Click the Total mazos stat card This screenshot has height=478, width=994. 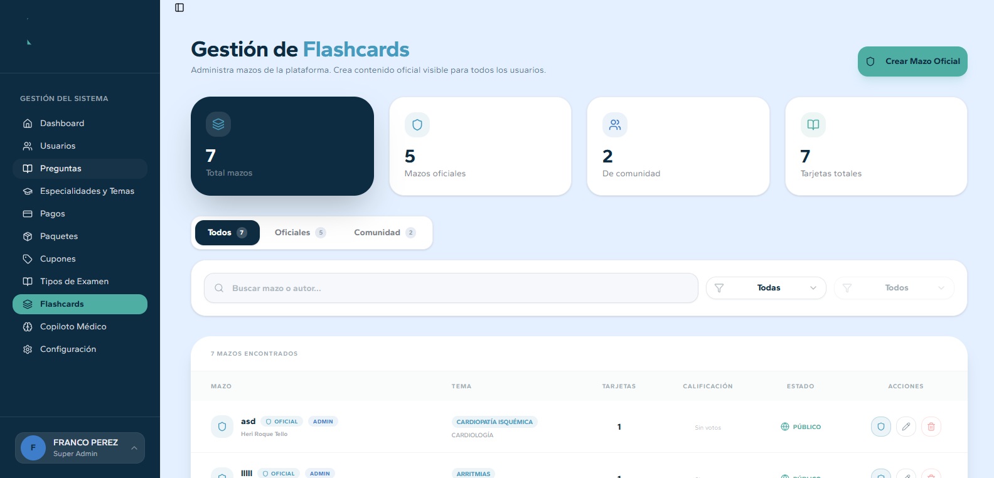click(x=282, y=146)
